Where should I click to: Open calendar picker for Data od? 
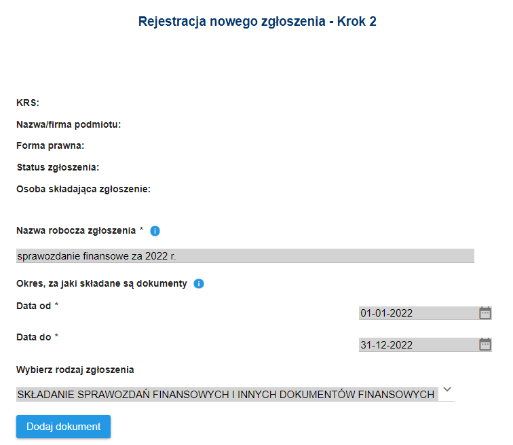coord(485,313)
